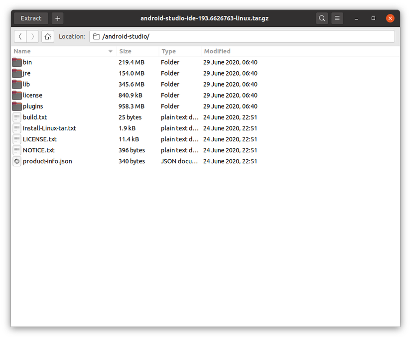
Task: Click the Install-Linux-tar.txt file name
Action: [x=49, y=128]
